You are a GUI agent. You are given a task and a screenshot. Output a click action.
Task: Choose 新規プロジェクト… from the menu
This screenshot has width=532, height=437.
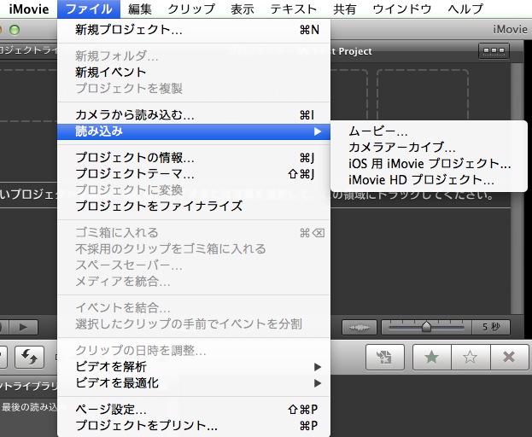[194, 30]
